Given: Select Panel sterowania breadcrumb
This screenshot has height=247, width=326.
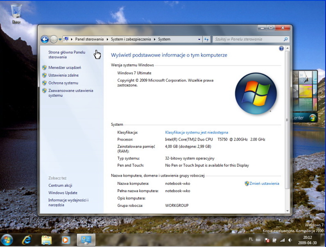Looking at the screenshot, I should (89, 39).
